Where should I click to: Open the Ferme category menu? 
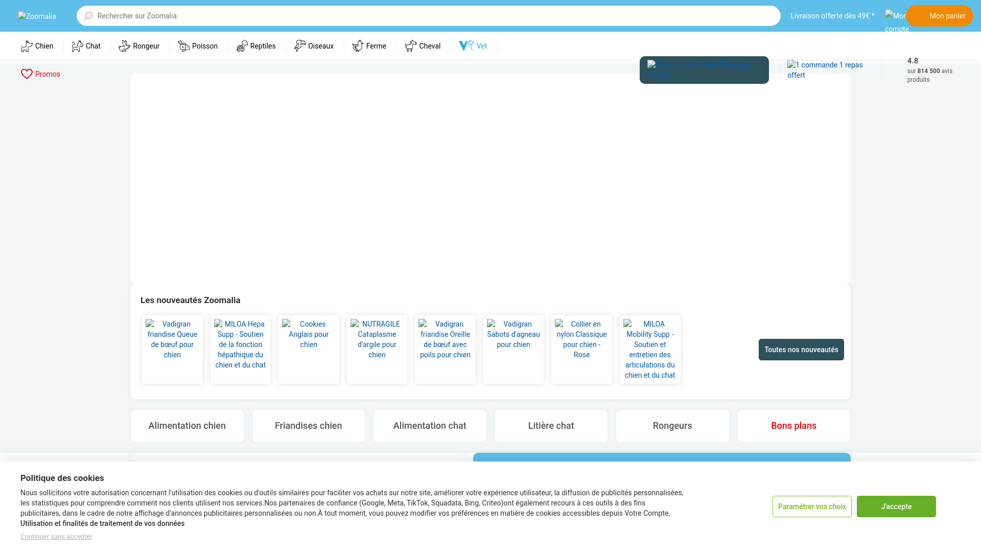tap(369, 46)
